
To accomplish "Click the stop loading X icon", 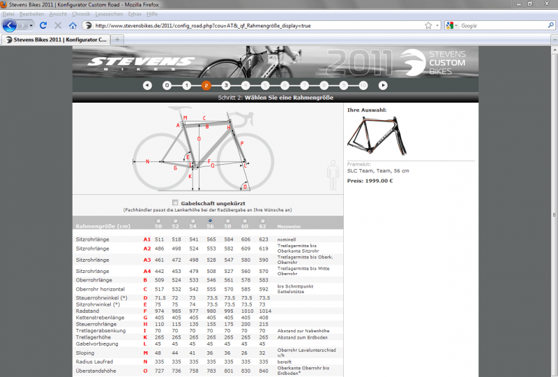I will (58, 26).
